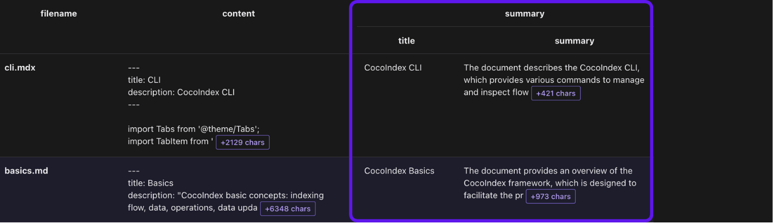Viewport: 773px width, 224px height.
Task: Expand the +2129 chars content badge
Action: tap(243, 142)
